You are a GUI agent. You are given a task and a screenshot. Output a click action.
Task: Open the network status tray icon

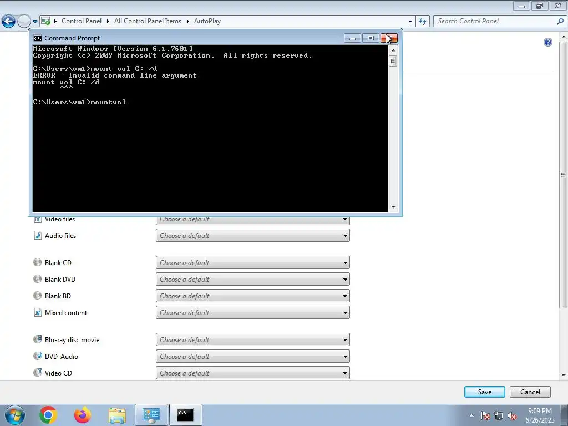[x=499, y=415]
